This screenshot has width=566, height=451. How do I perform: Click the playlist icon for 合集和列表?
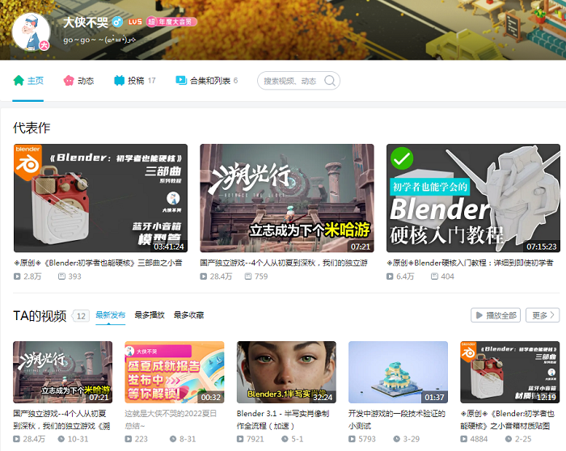click(x=181, y=80)
